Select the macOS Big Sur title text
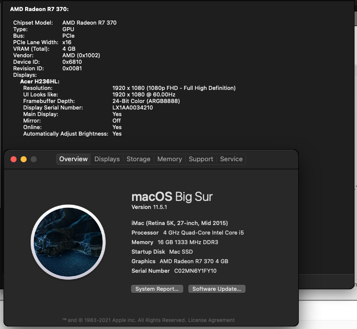The height and width of the screenshot is (329, 357). pyautogui.click(x=172, y=197)
